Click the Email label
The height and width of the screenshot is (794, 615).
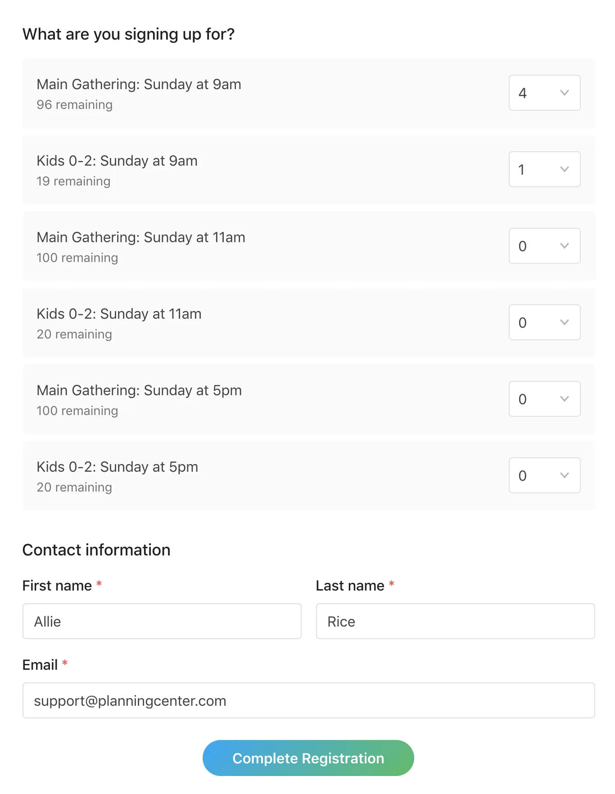(x=40, y=665)
